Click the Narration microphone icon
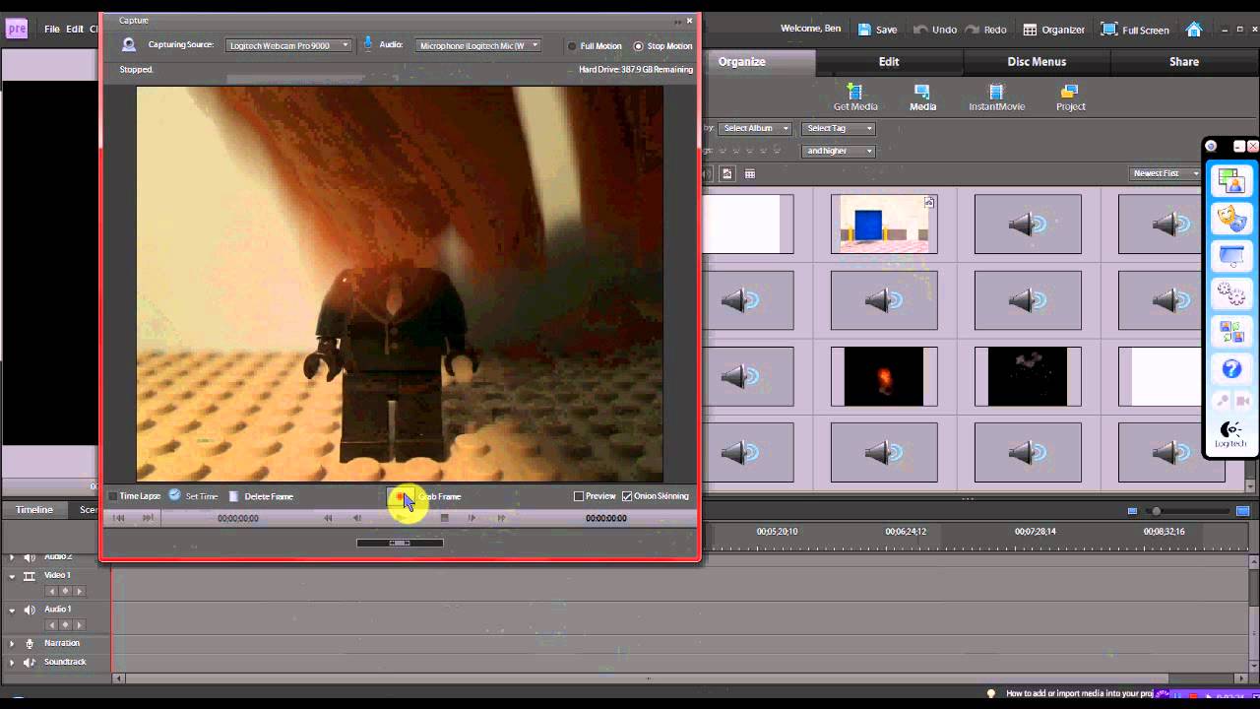1260x709 pixels. pyautogui.click(x=29, y=644)
